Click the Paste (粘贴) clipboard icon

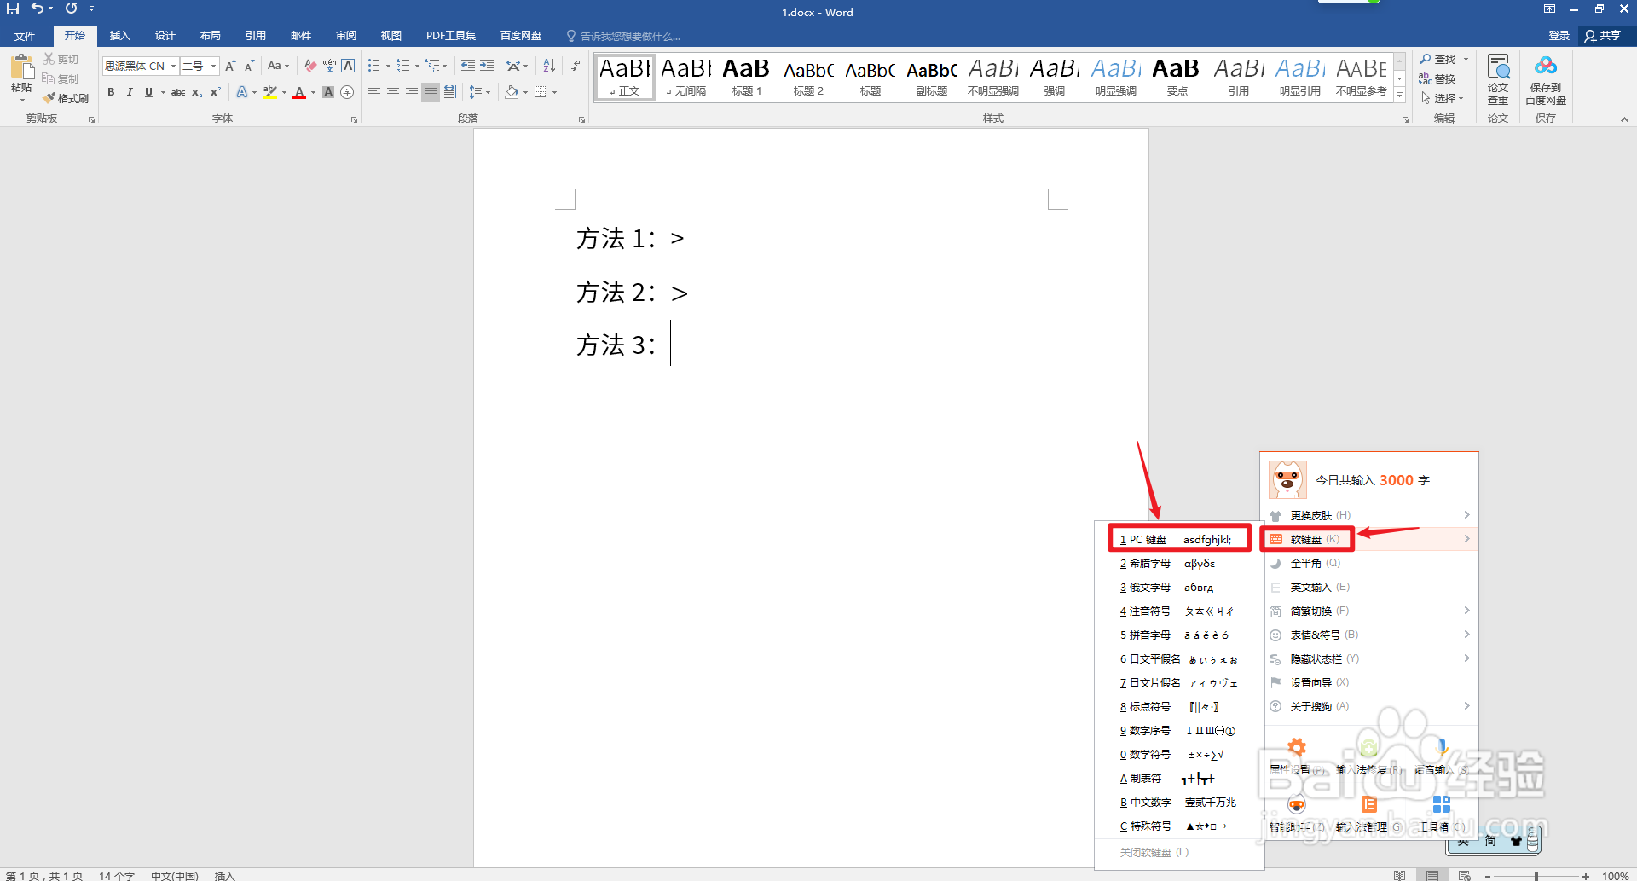[21, 67]
